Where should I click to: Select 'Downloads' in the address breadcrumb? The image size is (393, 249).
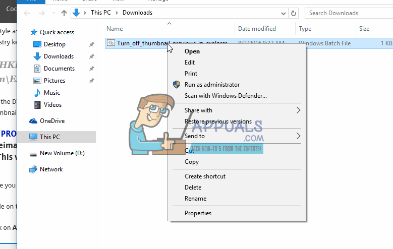[x=137, y=13]
